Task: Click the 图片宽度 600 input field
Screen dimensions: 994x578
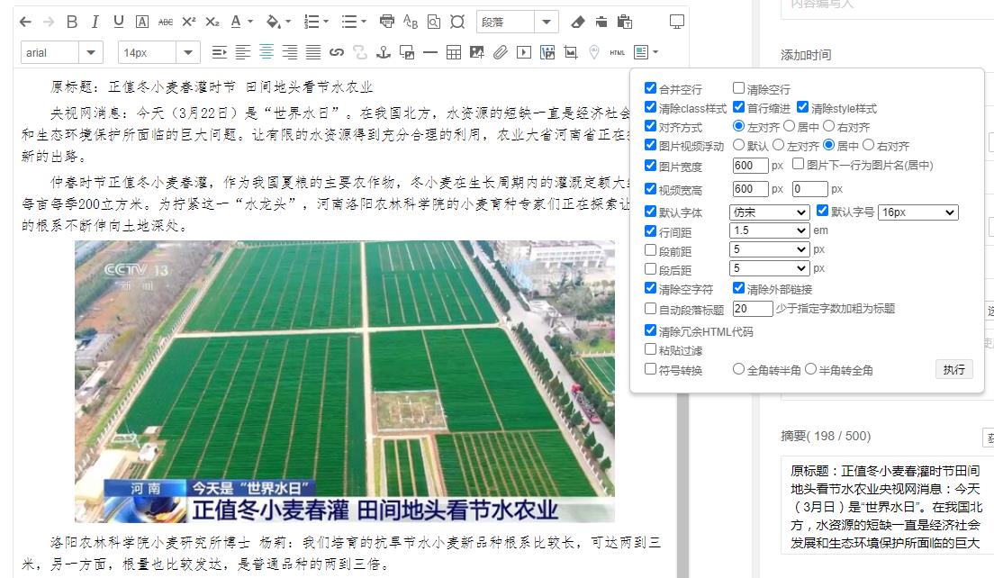Action: (x=750, y=166)
